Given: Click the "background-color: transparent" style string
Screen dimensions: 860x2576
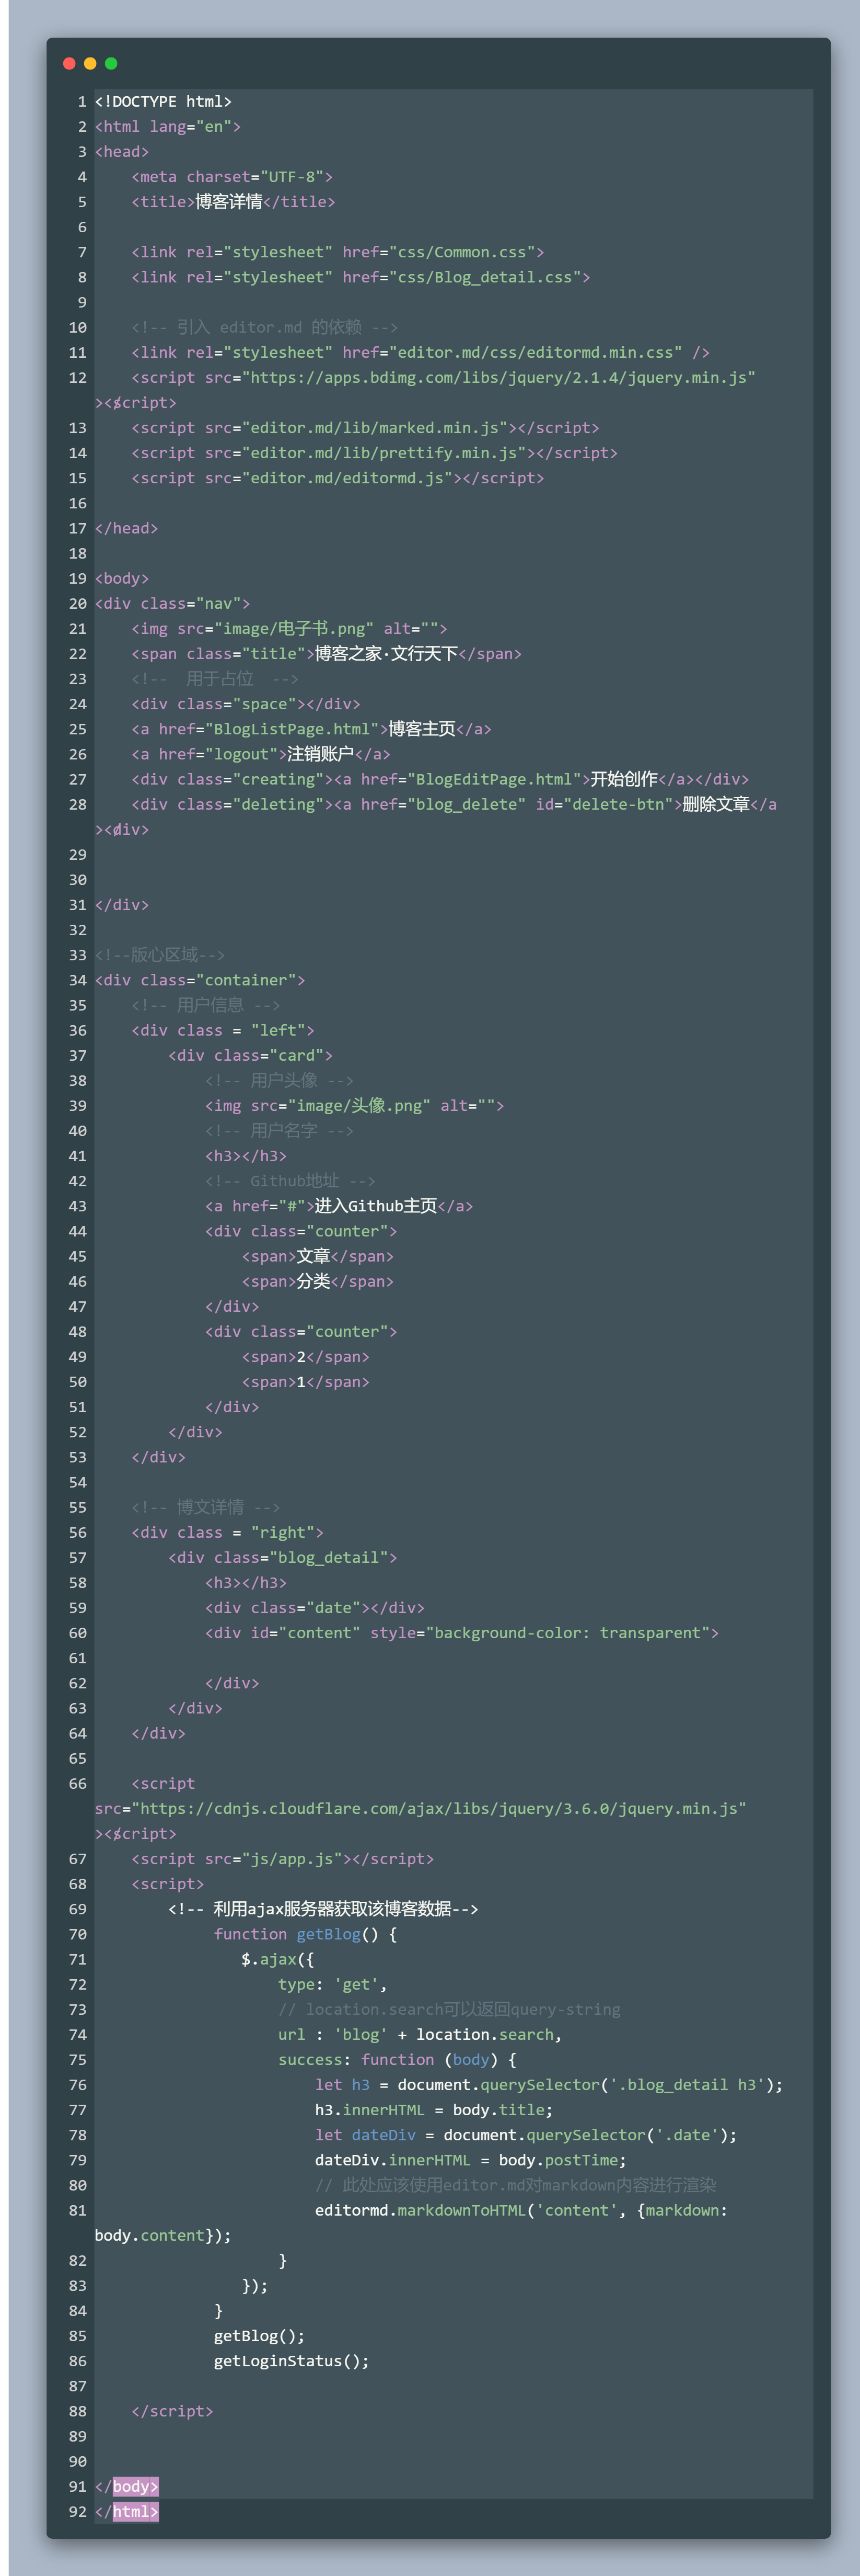Looking at the screenshot, I should point(568,1633).
